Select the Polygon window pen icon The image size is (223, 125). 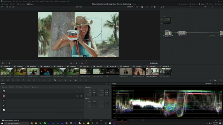pyautogui.click(x=4, y=101)
